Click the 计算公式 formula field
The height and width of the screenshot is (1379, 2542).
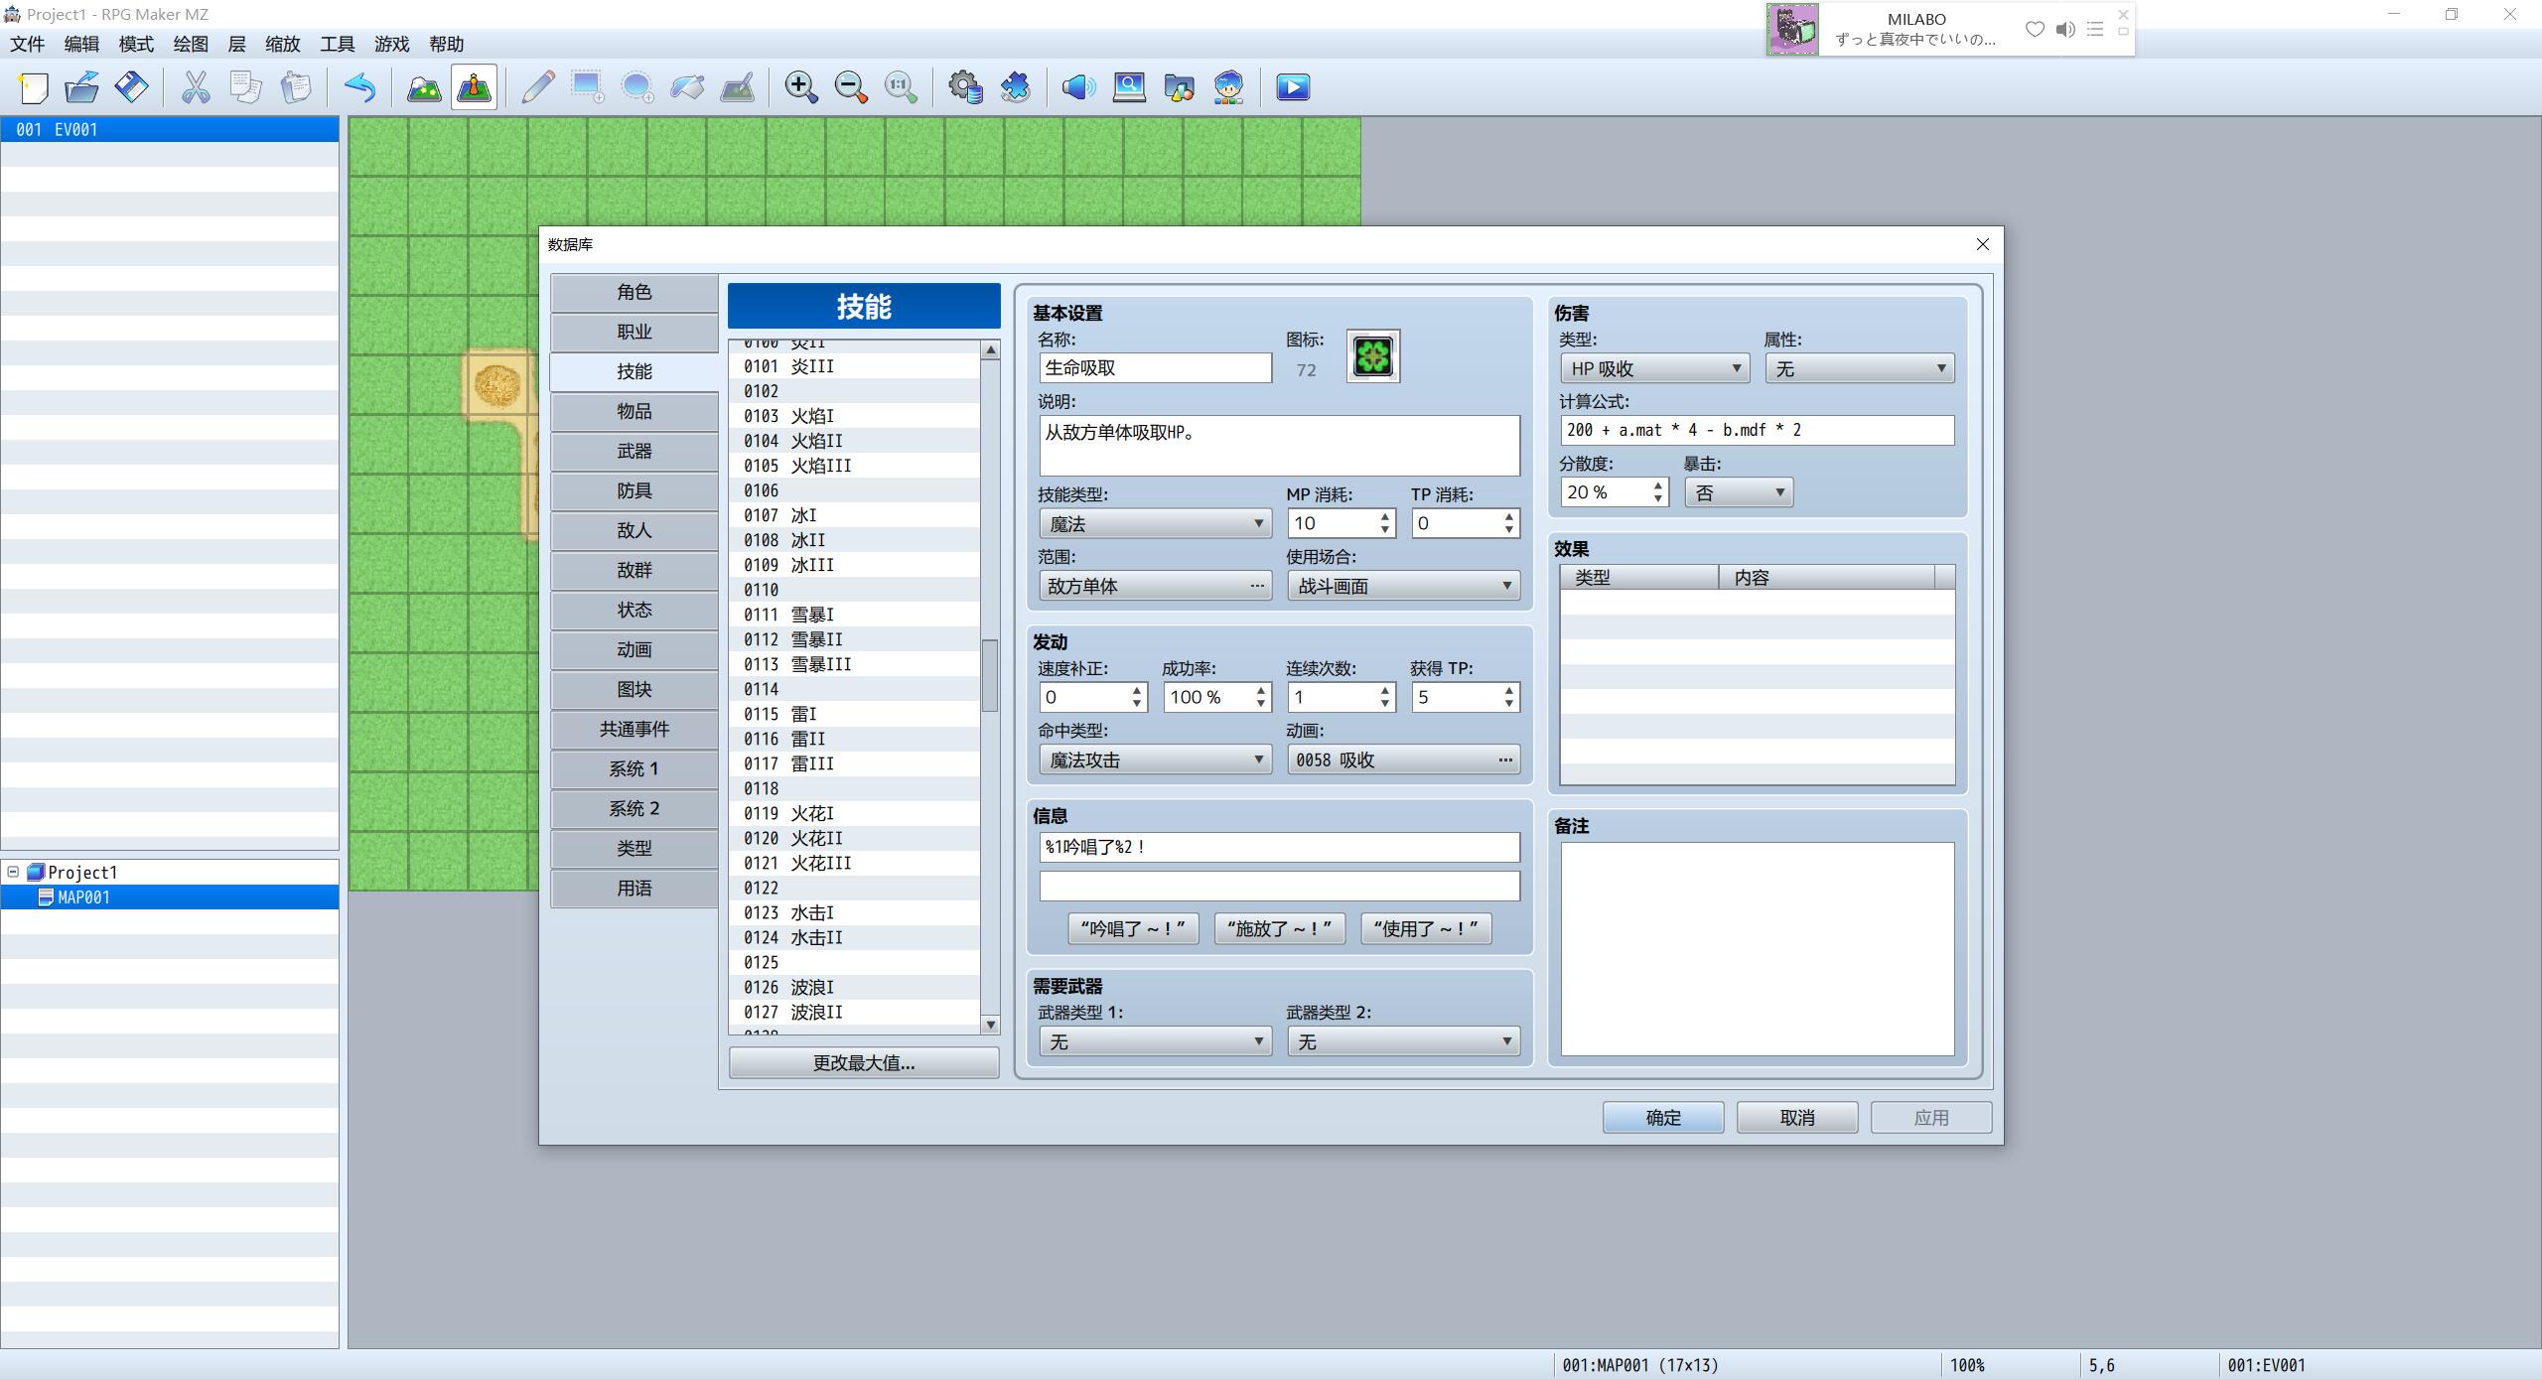(1757, 431)
